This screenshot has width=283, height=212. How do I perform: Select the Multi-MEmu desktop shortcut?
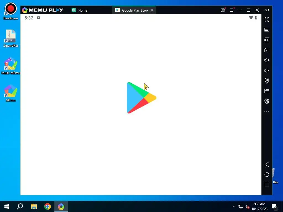(11, 66)
